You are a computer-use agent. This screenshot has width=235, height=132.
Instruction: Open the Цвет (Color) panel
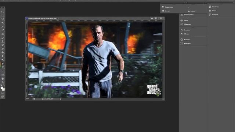[184, 21]
